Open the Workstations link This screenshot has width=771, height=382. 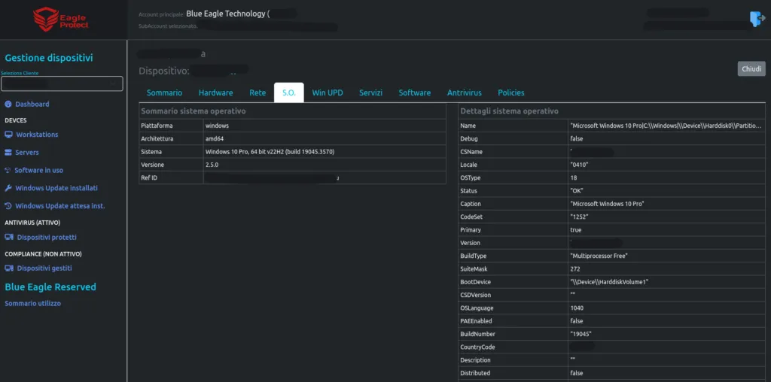click(x=37, y=135)
